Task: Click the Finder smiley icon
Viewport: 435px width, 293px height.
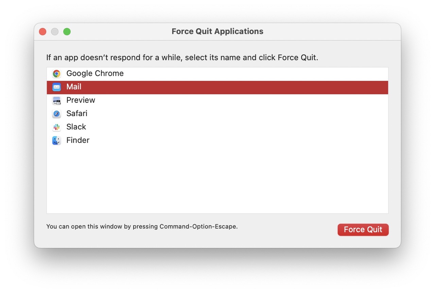Action: [x=56, y=140]
